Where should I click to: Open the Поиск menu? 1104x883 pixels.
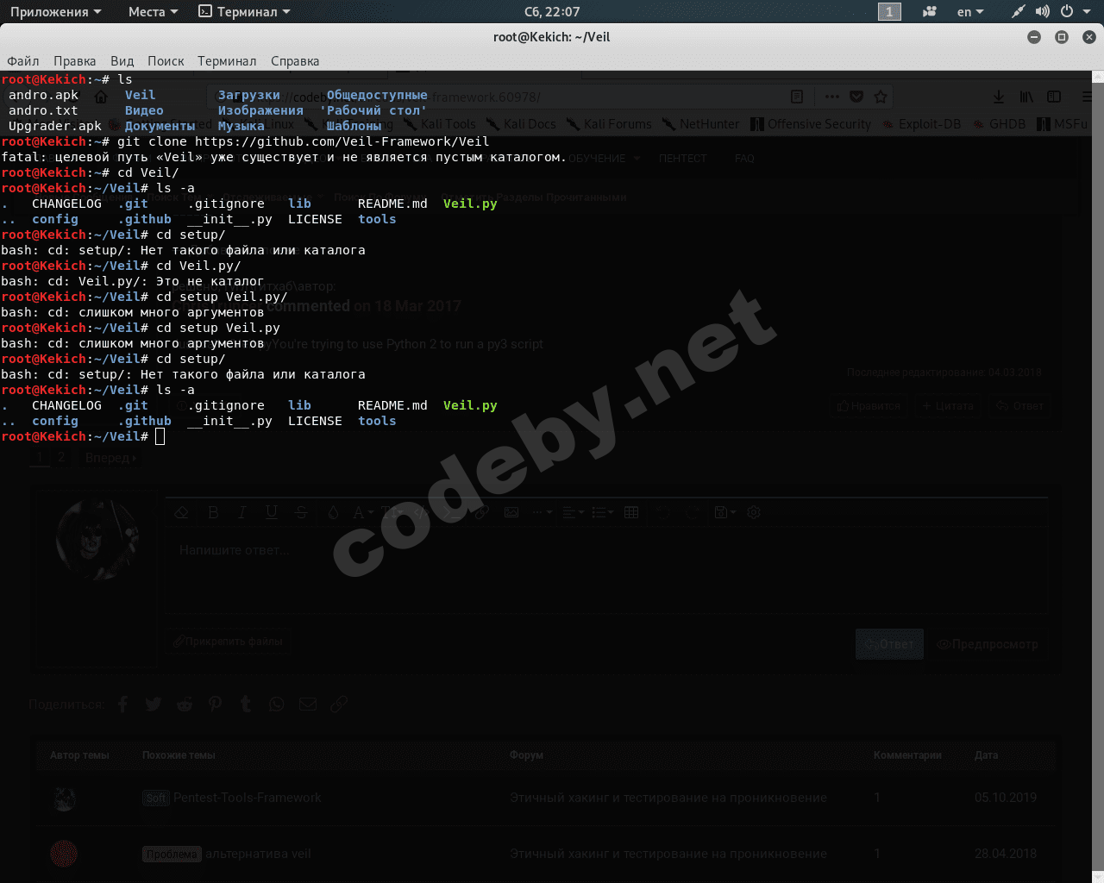(166, 60)
